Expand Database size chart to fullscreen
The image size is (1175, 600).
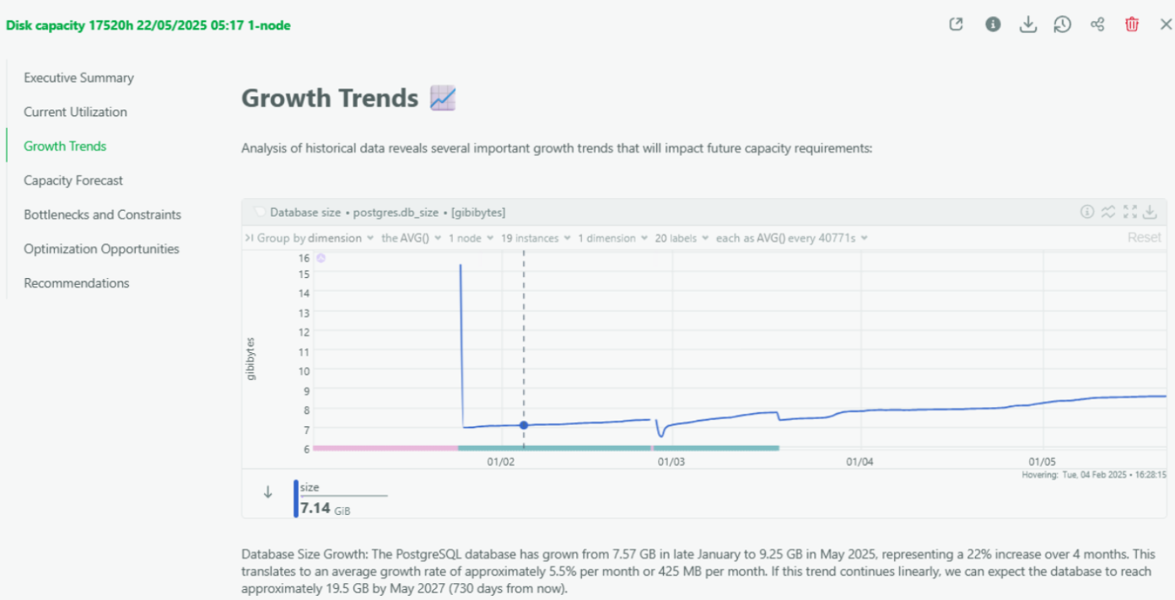point(1130,212)
